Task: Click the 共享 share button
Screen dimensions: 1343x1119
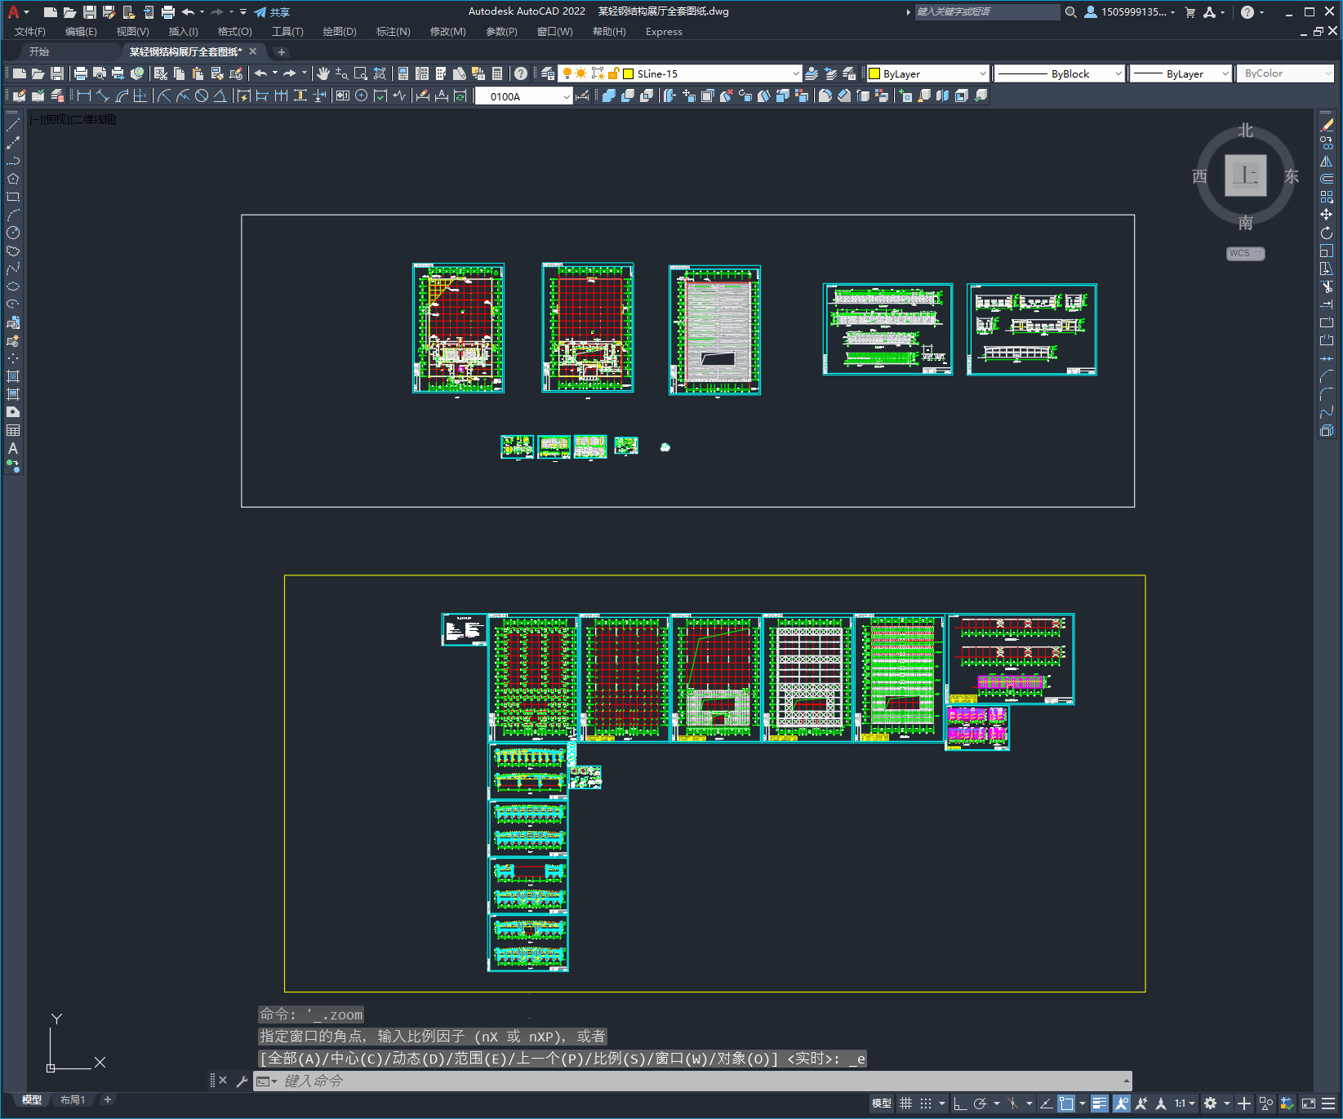Action: [272, 12]
